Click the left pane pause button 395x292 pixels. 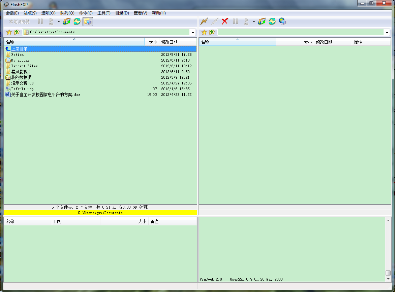point(40,22)
